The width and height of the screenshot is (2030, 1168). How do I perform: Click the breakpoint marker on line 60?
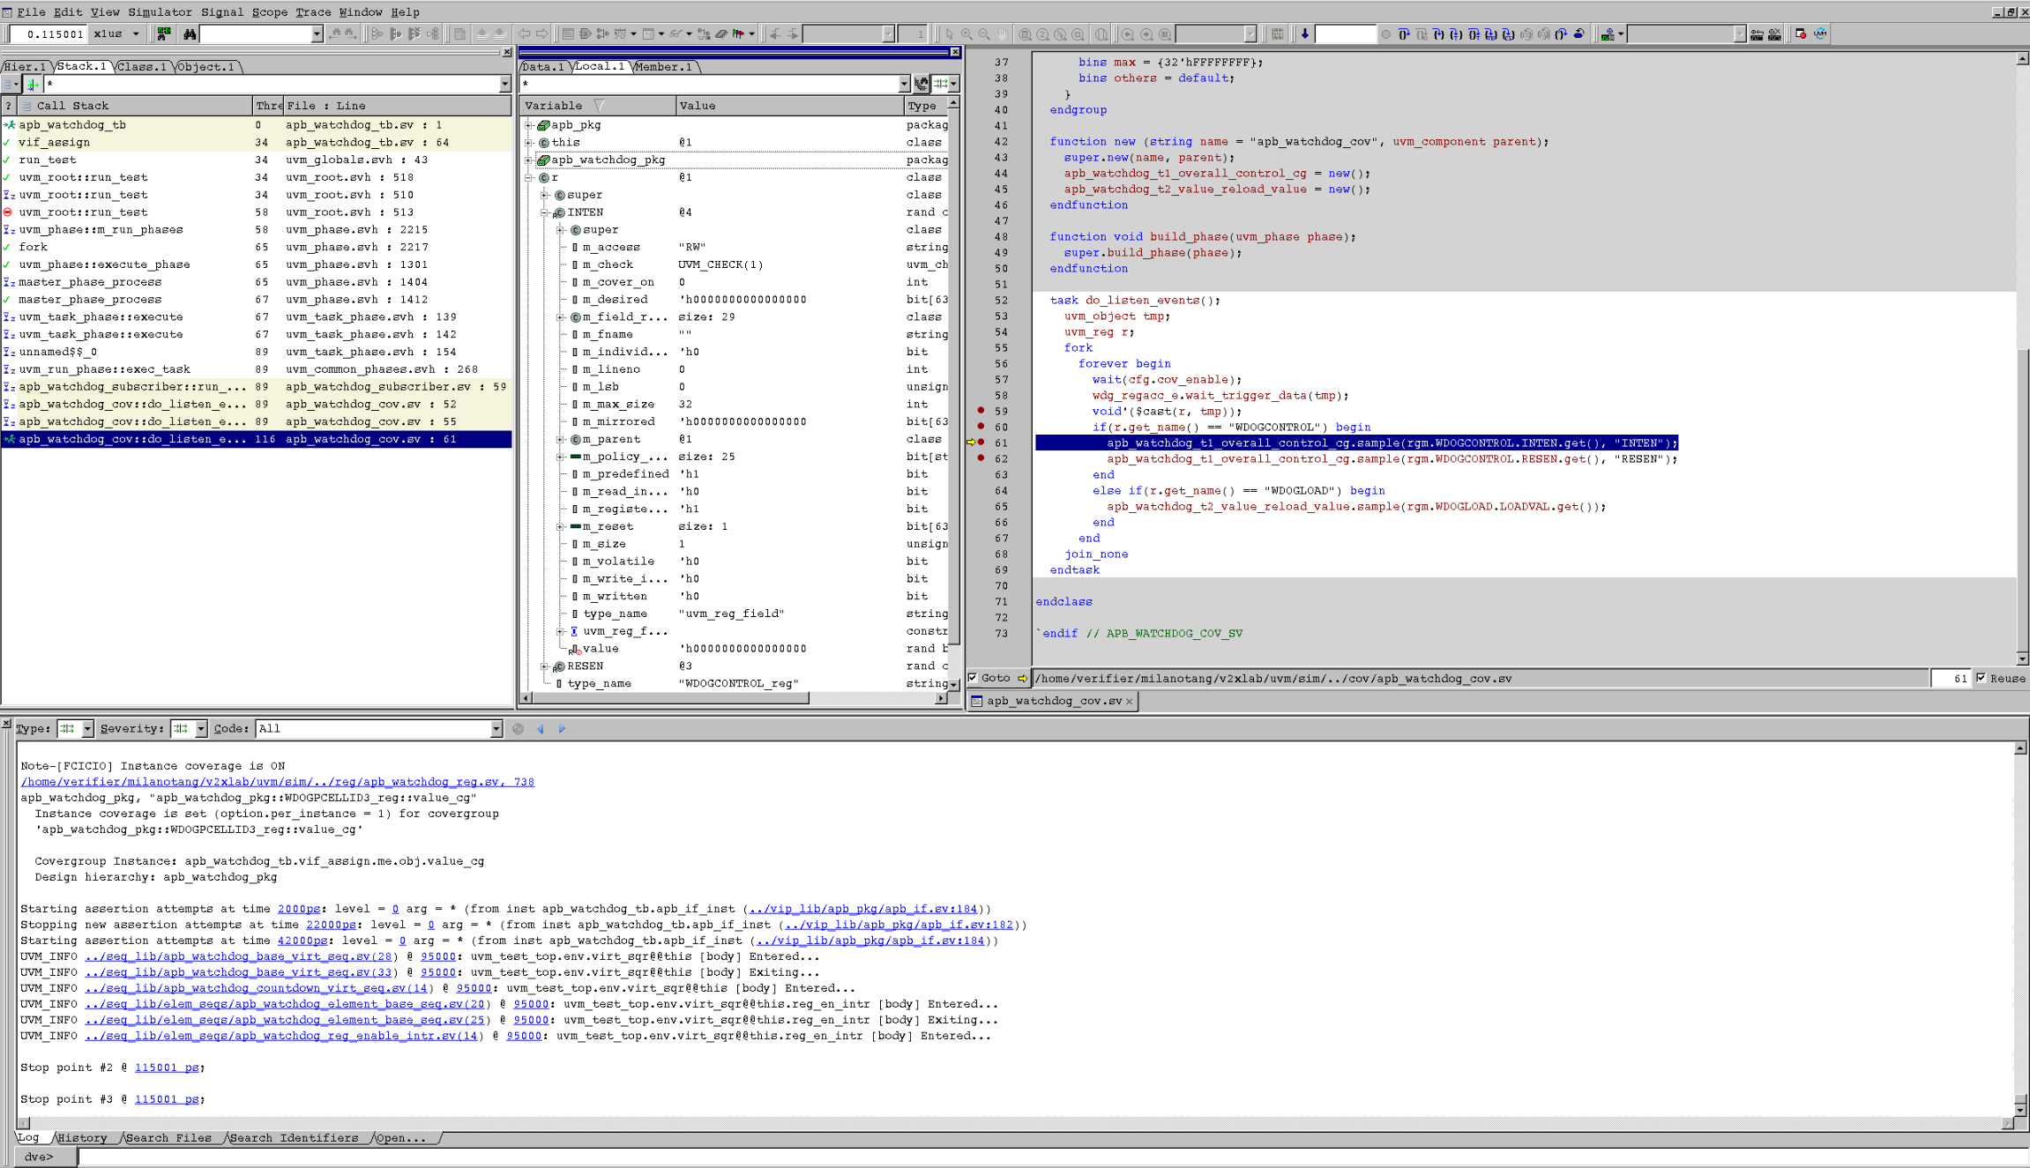click(981, 427)
